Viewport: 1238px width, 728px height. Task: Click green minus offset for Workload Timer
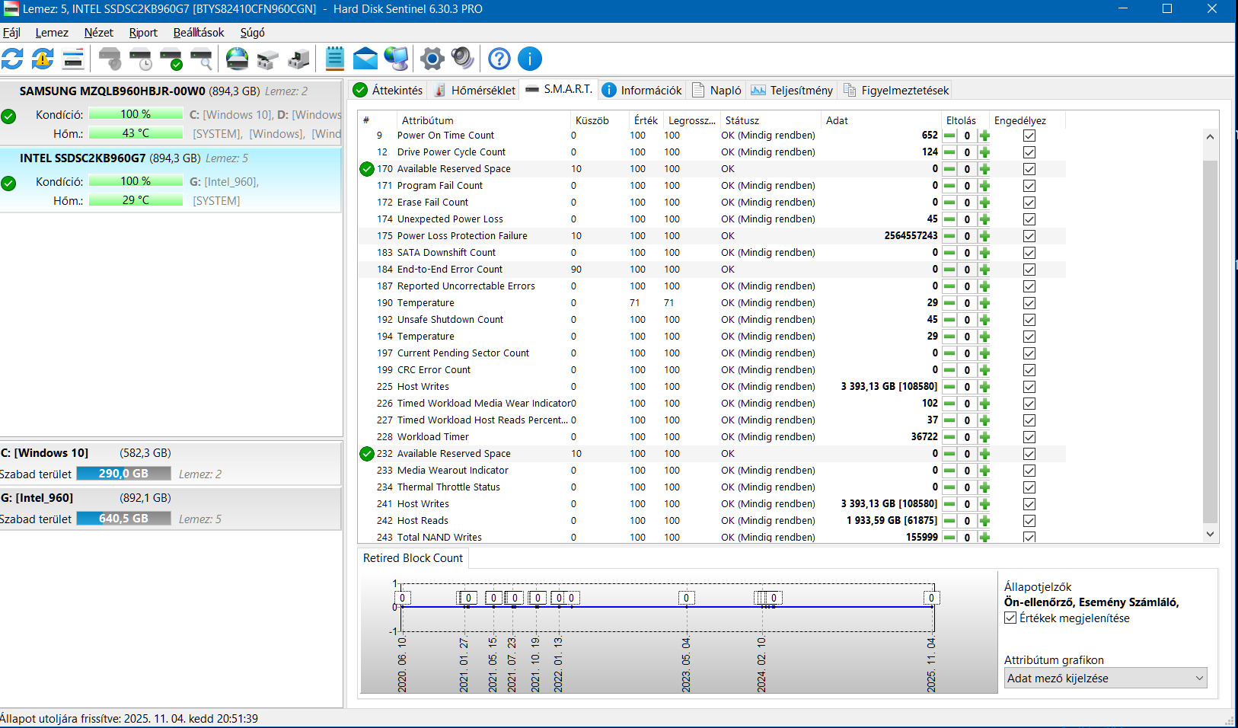click(949, 437)
